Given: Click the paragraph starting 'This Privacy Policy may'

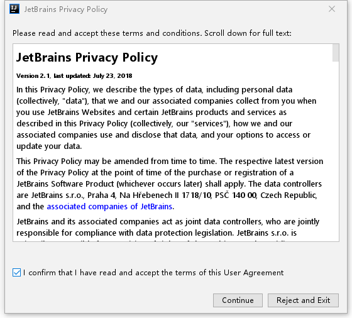Looking at the screenshot, I should point(170,184).
